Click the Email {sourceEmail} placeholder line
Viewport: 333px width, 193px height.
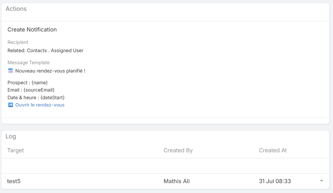(31, 90)
